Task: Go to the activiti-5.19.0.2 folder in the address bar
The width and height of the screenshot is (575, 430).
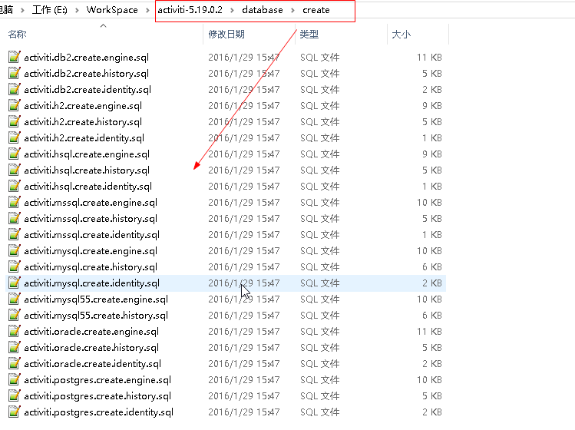Action: tap(190, 10)
